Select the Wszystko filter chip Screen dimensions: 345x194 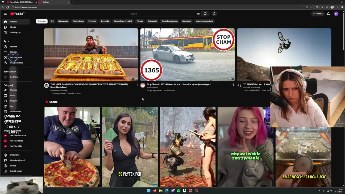[x=42, y=21]
